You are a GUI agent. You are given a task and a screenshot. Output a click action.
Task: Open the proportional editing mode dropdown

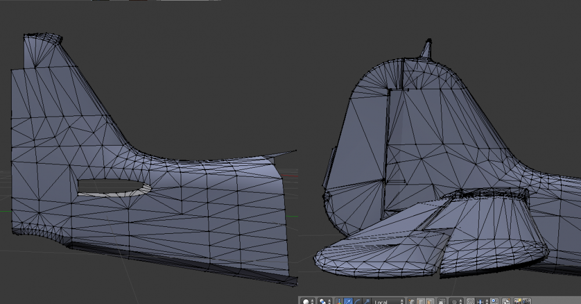point(457,301)
